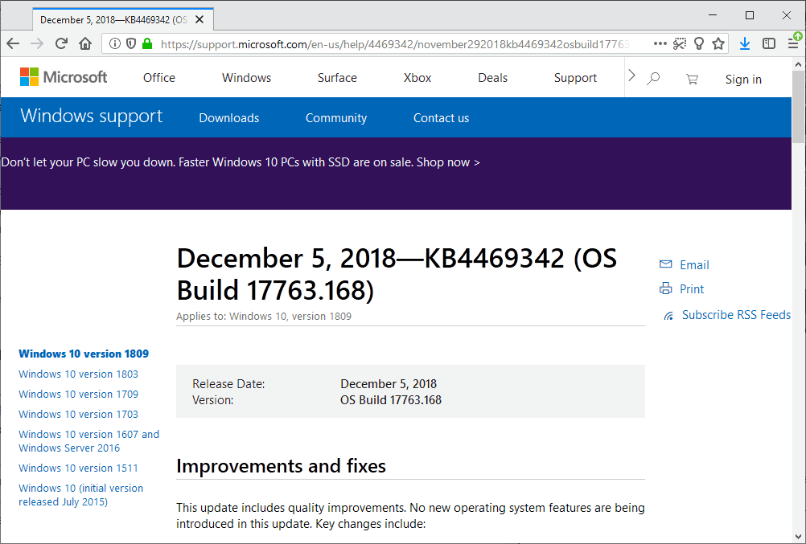Click the Sign in link
Screen dimensions: 806x544
[x=743, y=79]
